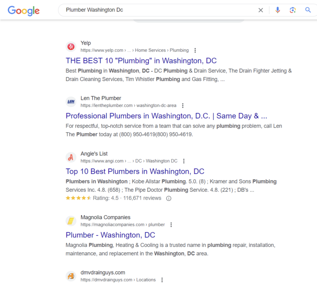Screen dimensions: 317x291
Task: Click the Yelp favicon
Action: pyautogui.click(x=71, y=46)
